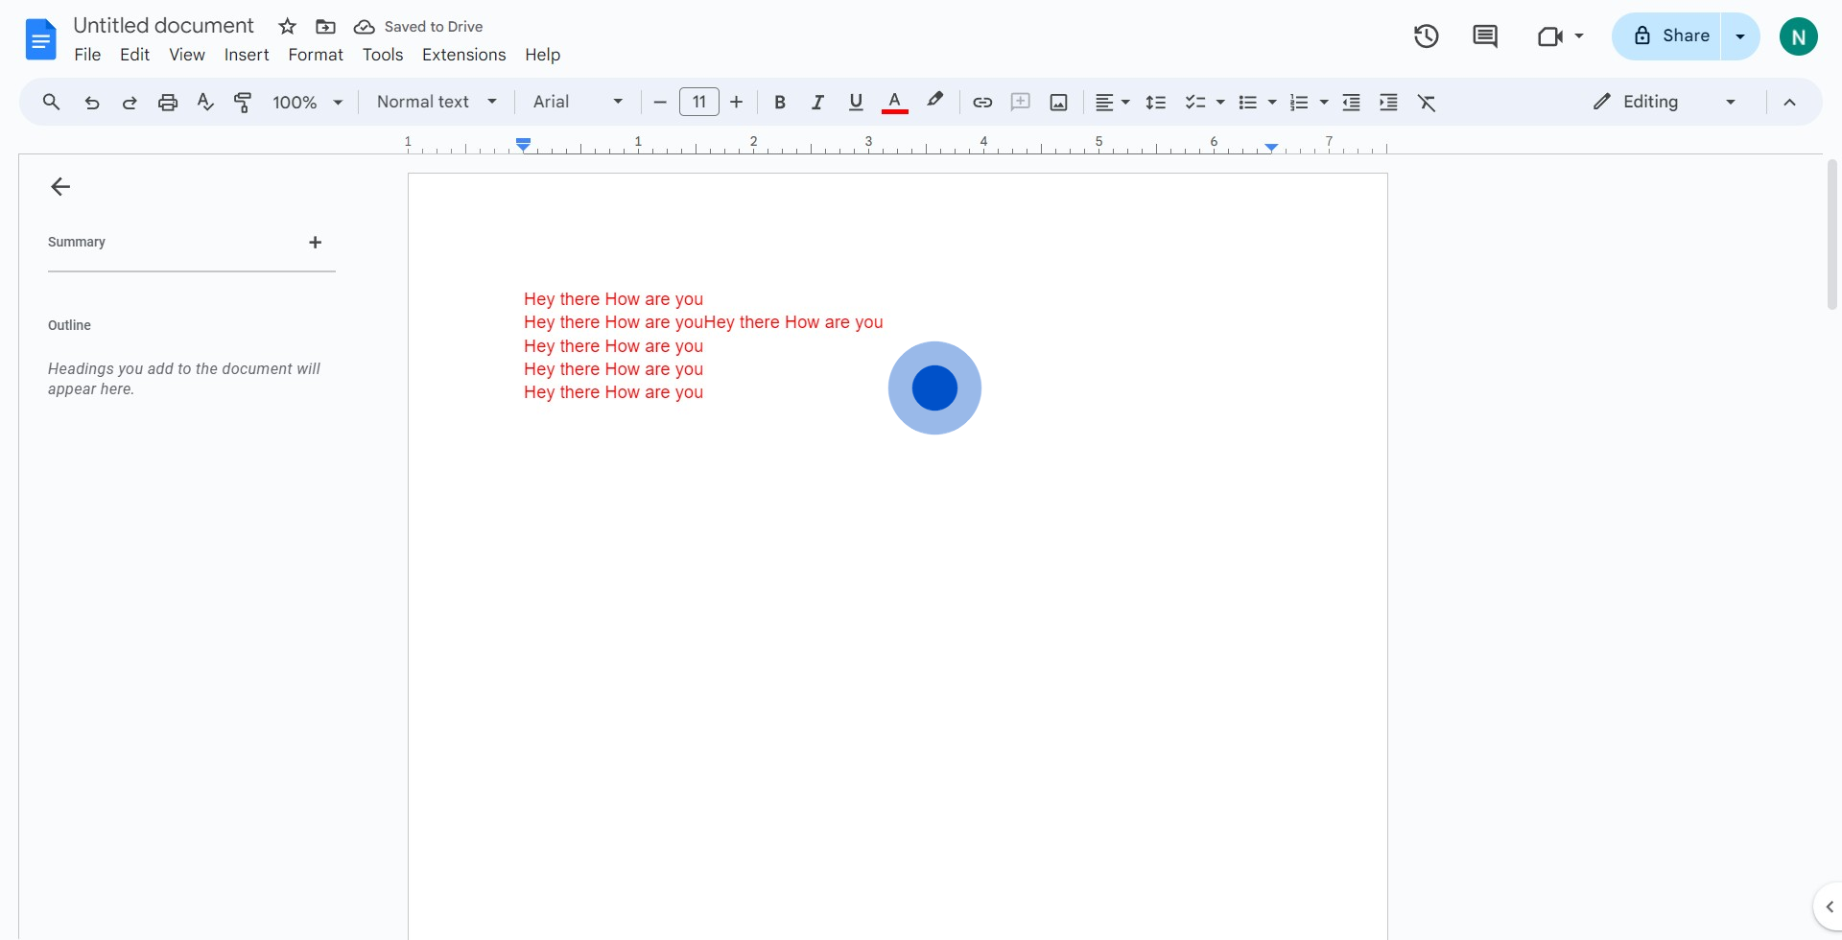Expand share options arrow beside Share
This screenshot has width=1842, height=940.
(x=1740, y=36)
